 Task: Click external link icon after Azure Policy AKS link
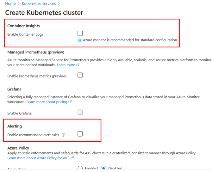click(x=72, y=158)
